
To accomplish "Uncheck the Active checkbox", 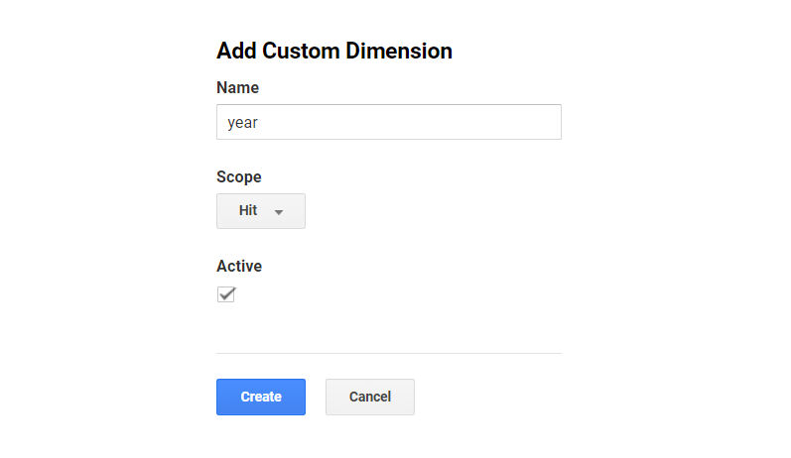I will tap(226, 294).
